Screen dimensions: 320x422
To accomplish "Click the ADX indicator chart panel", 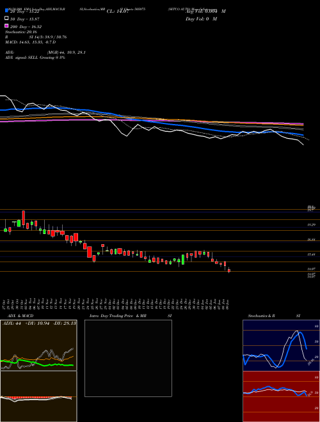I will [38, 345].
